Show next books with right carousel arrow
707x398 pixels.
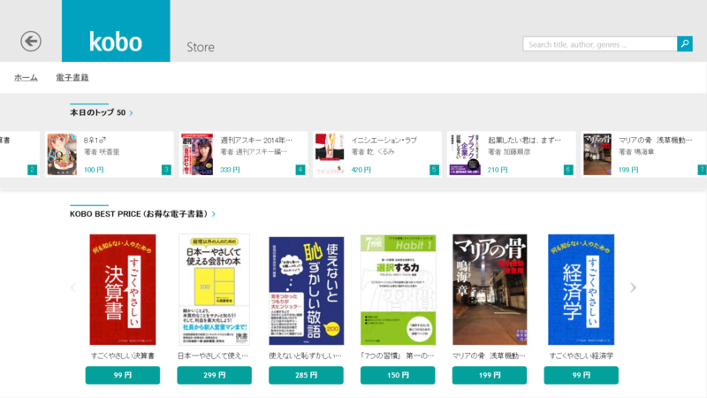(633, 287)
